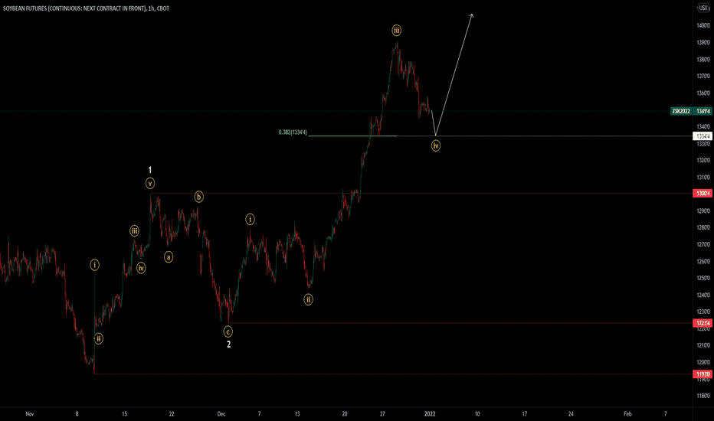
Task: Select circled i label above the November 8 spike
Action: (x=94, y=265)
